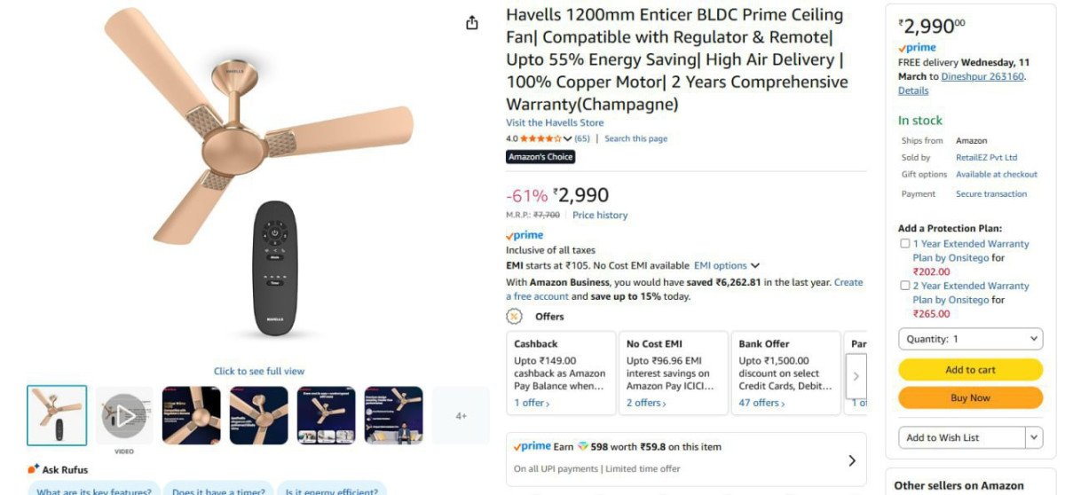Open the star rating popover arrow
The height and width of the screenshot is (495, 1065).
568,139
